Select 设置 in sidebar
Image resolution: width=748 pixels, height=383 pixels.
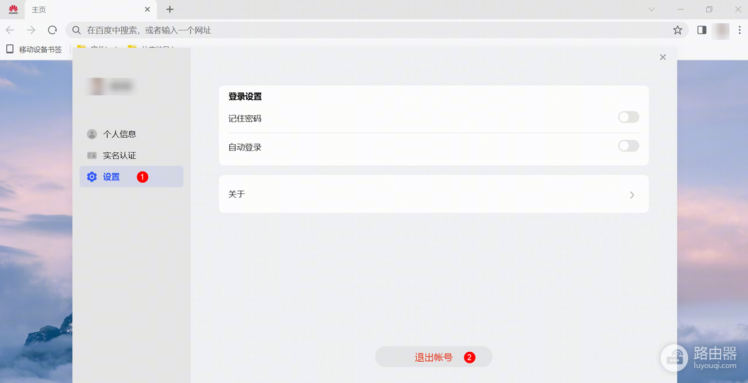132,177
